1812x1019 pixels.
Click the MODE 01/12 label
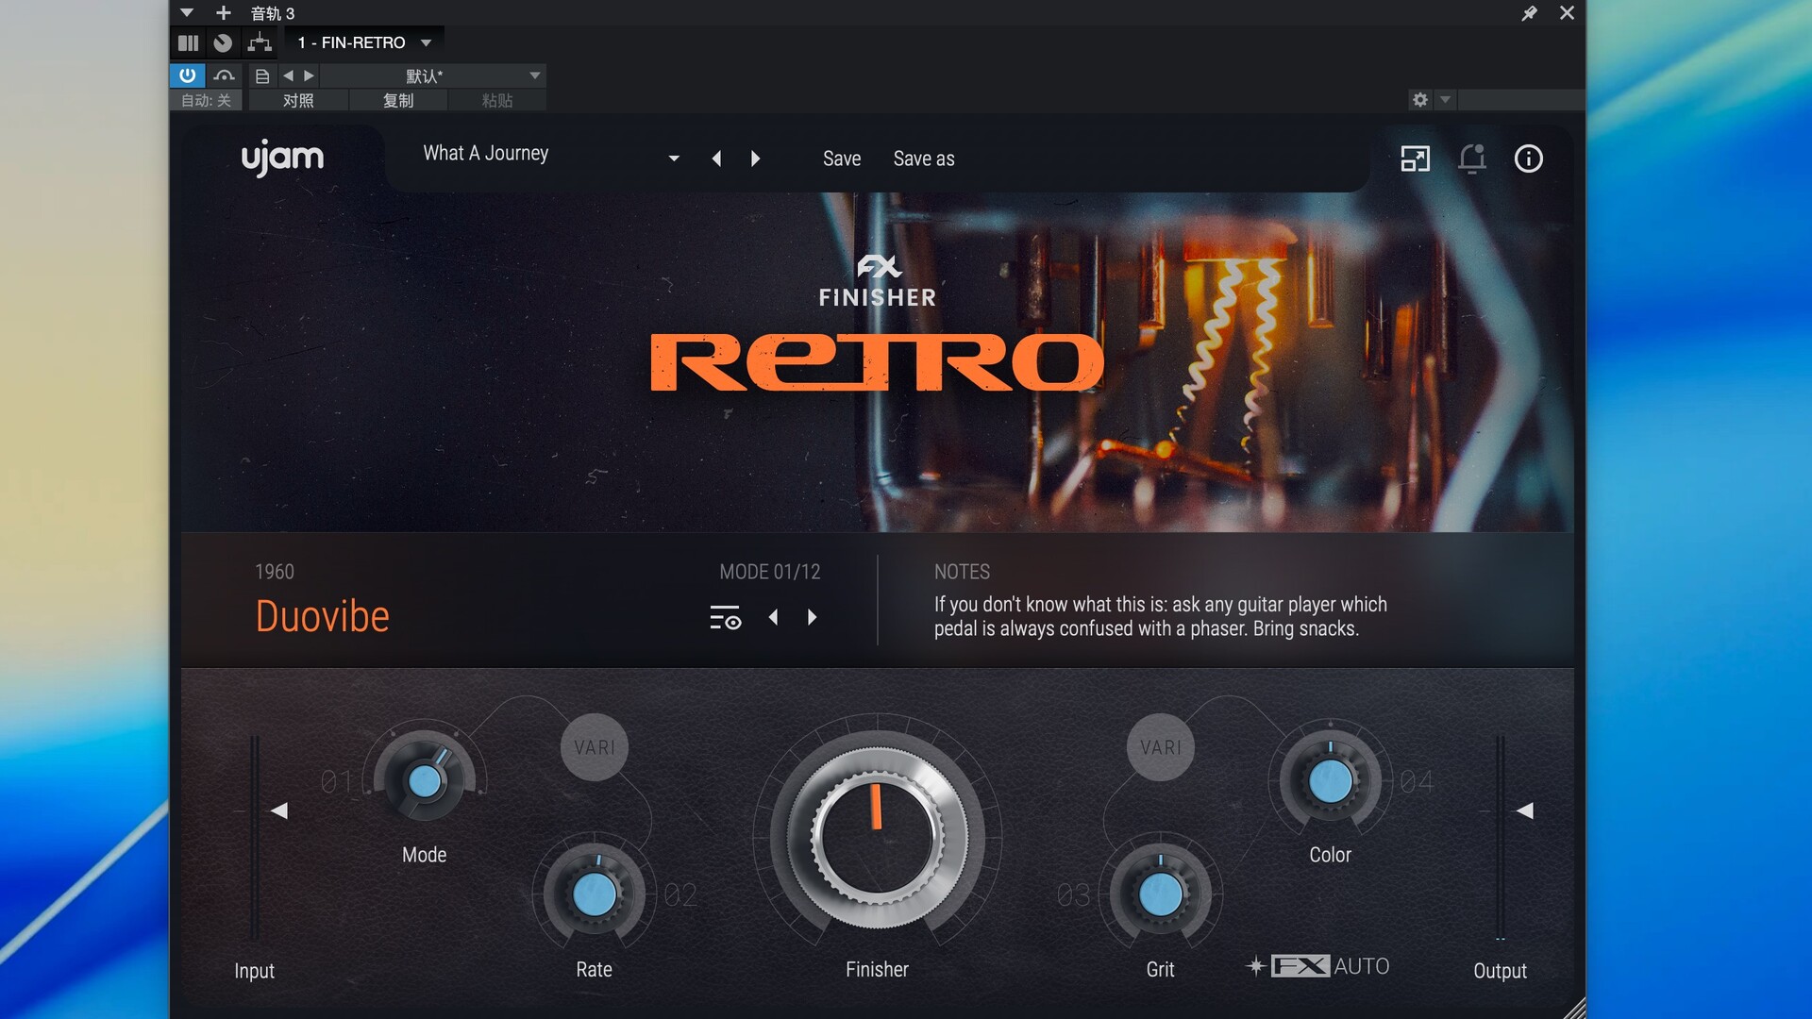click(x=770, y=572)
